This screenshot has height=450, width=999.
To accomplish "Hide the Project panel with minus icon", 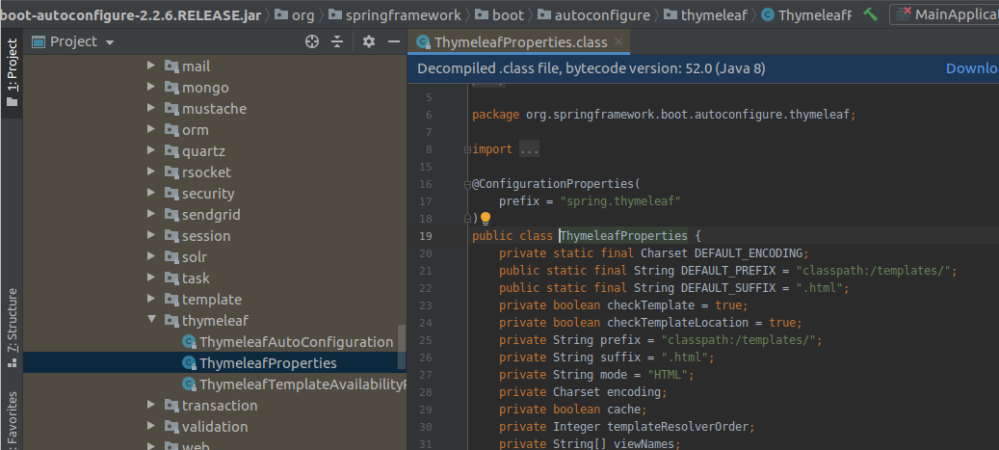I will (394, 42).
